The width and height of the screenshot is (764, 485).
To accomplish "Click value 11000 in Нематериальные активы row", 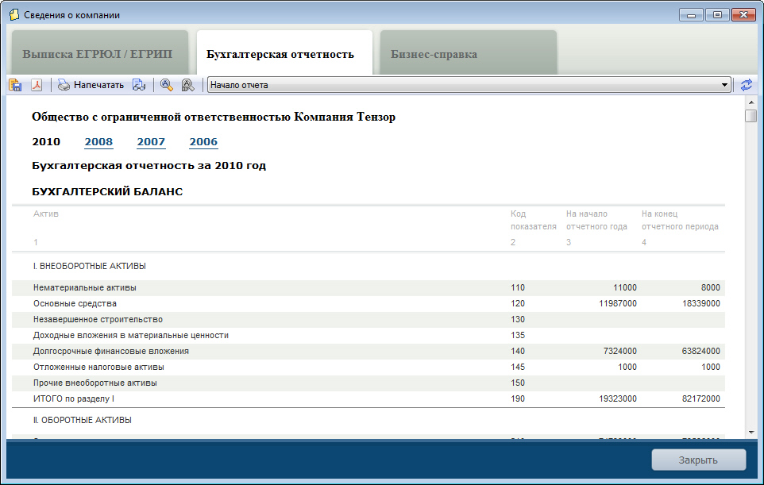I will coord(625,288).
